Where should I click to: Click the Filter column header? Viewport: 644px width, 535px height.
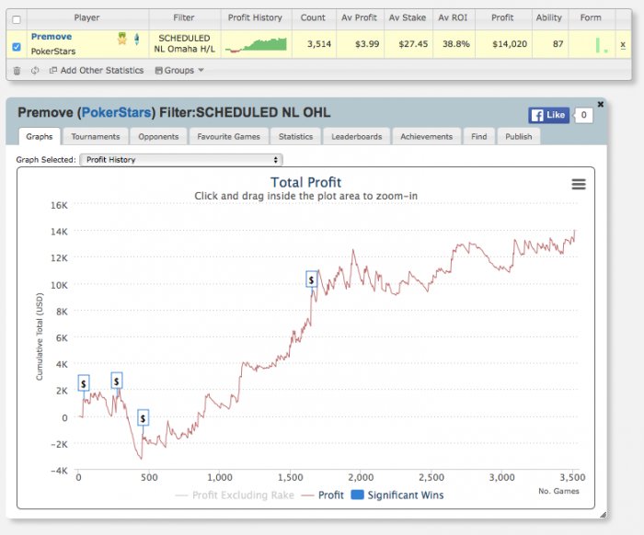coord(184,17)
